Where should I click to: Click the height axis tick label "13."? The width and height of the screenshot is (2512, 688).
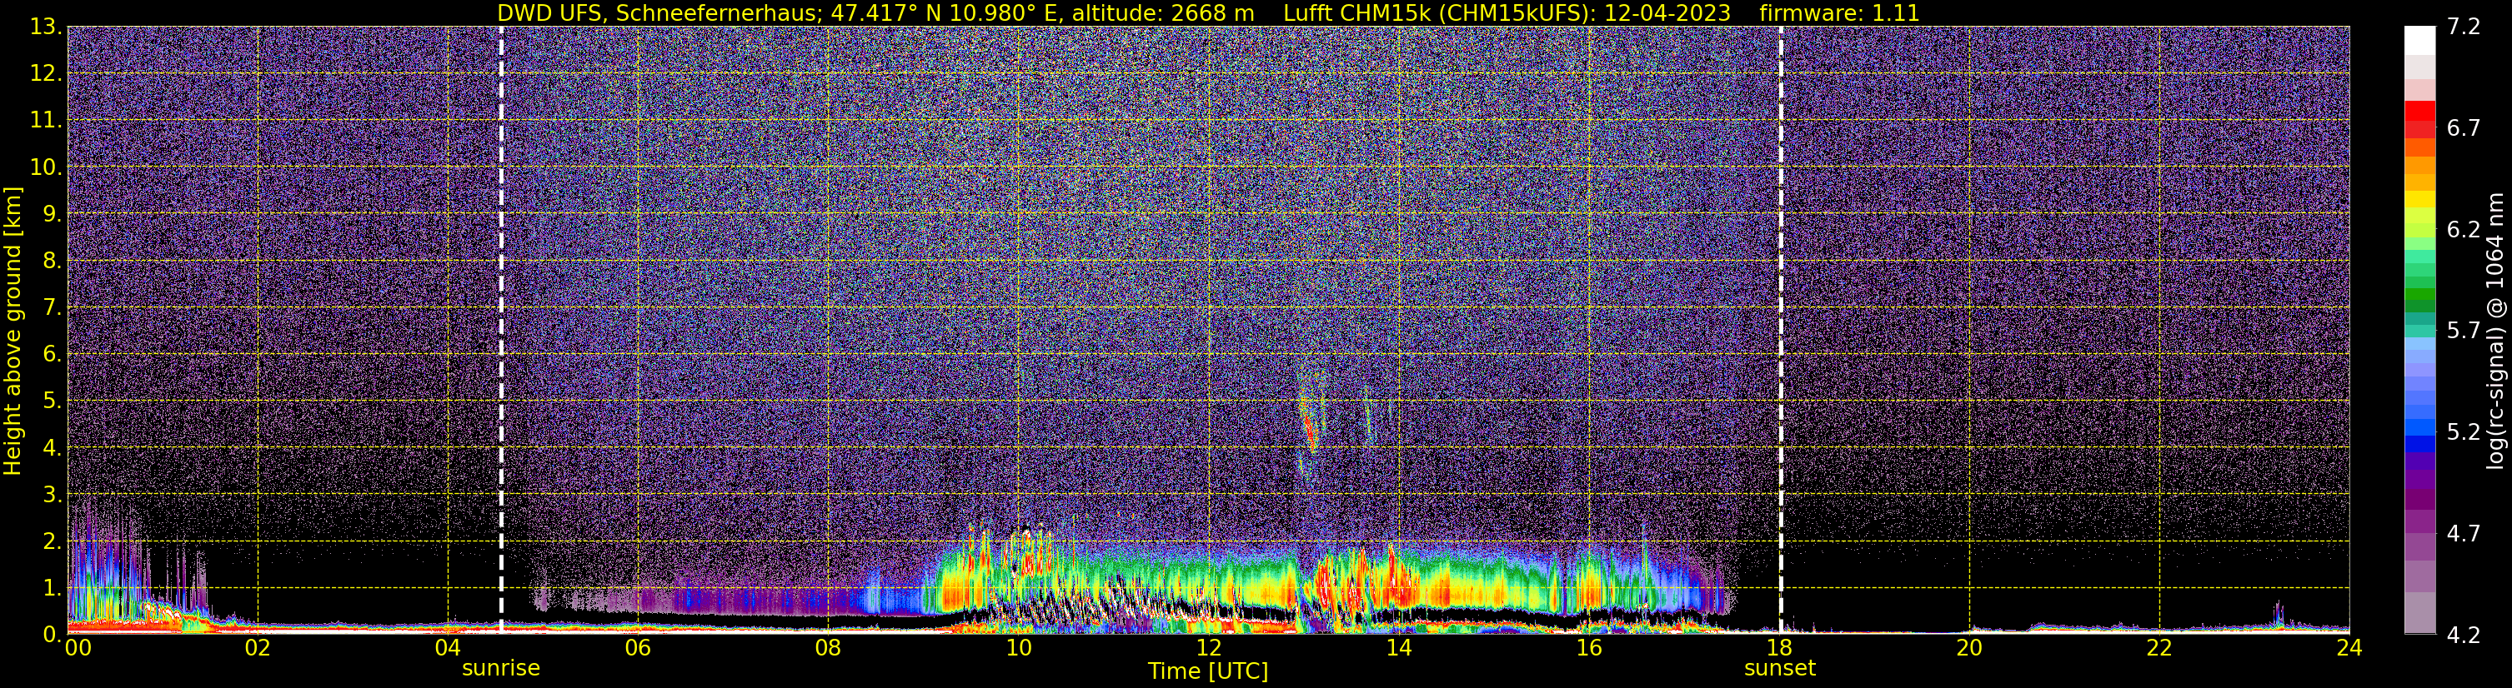47,27
